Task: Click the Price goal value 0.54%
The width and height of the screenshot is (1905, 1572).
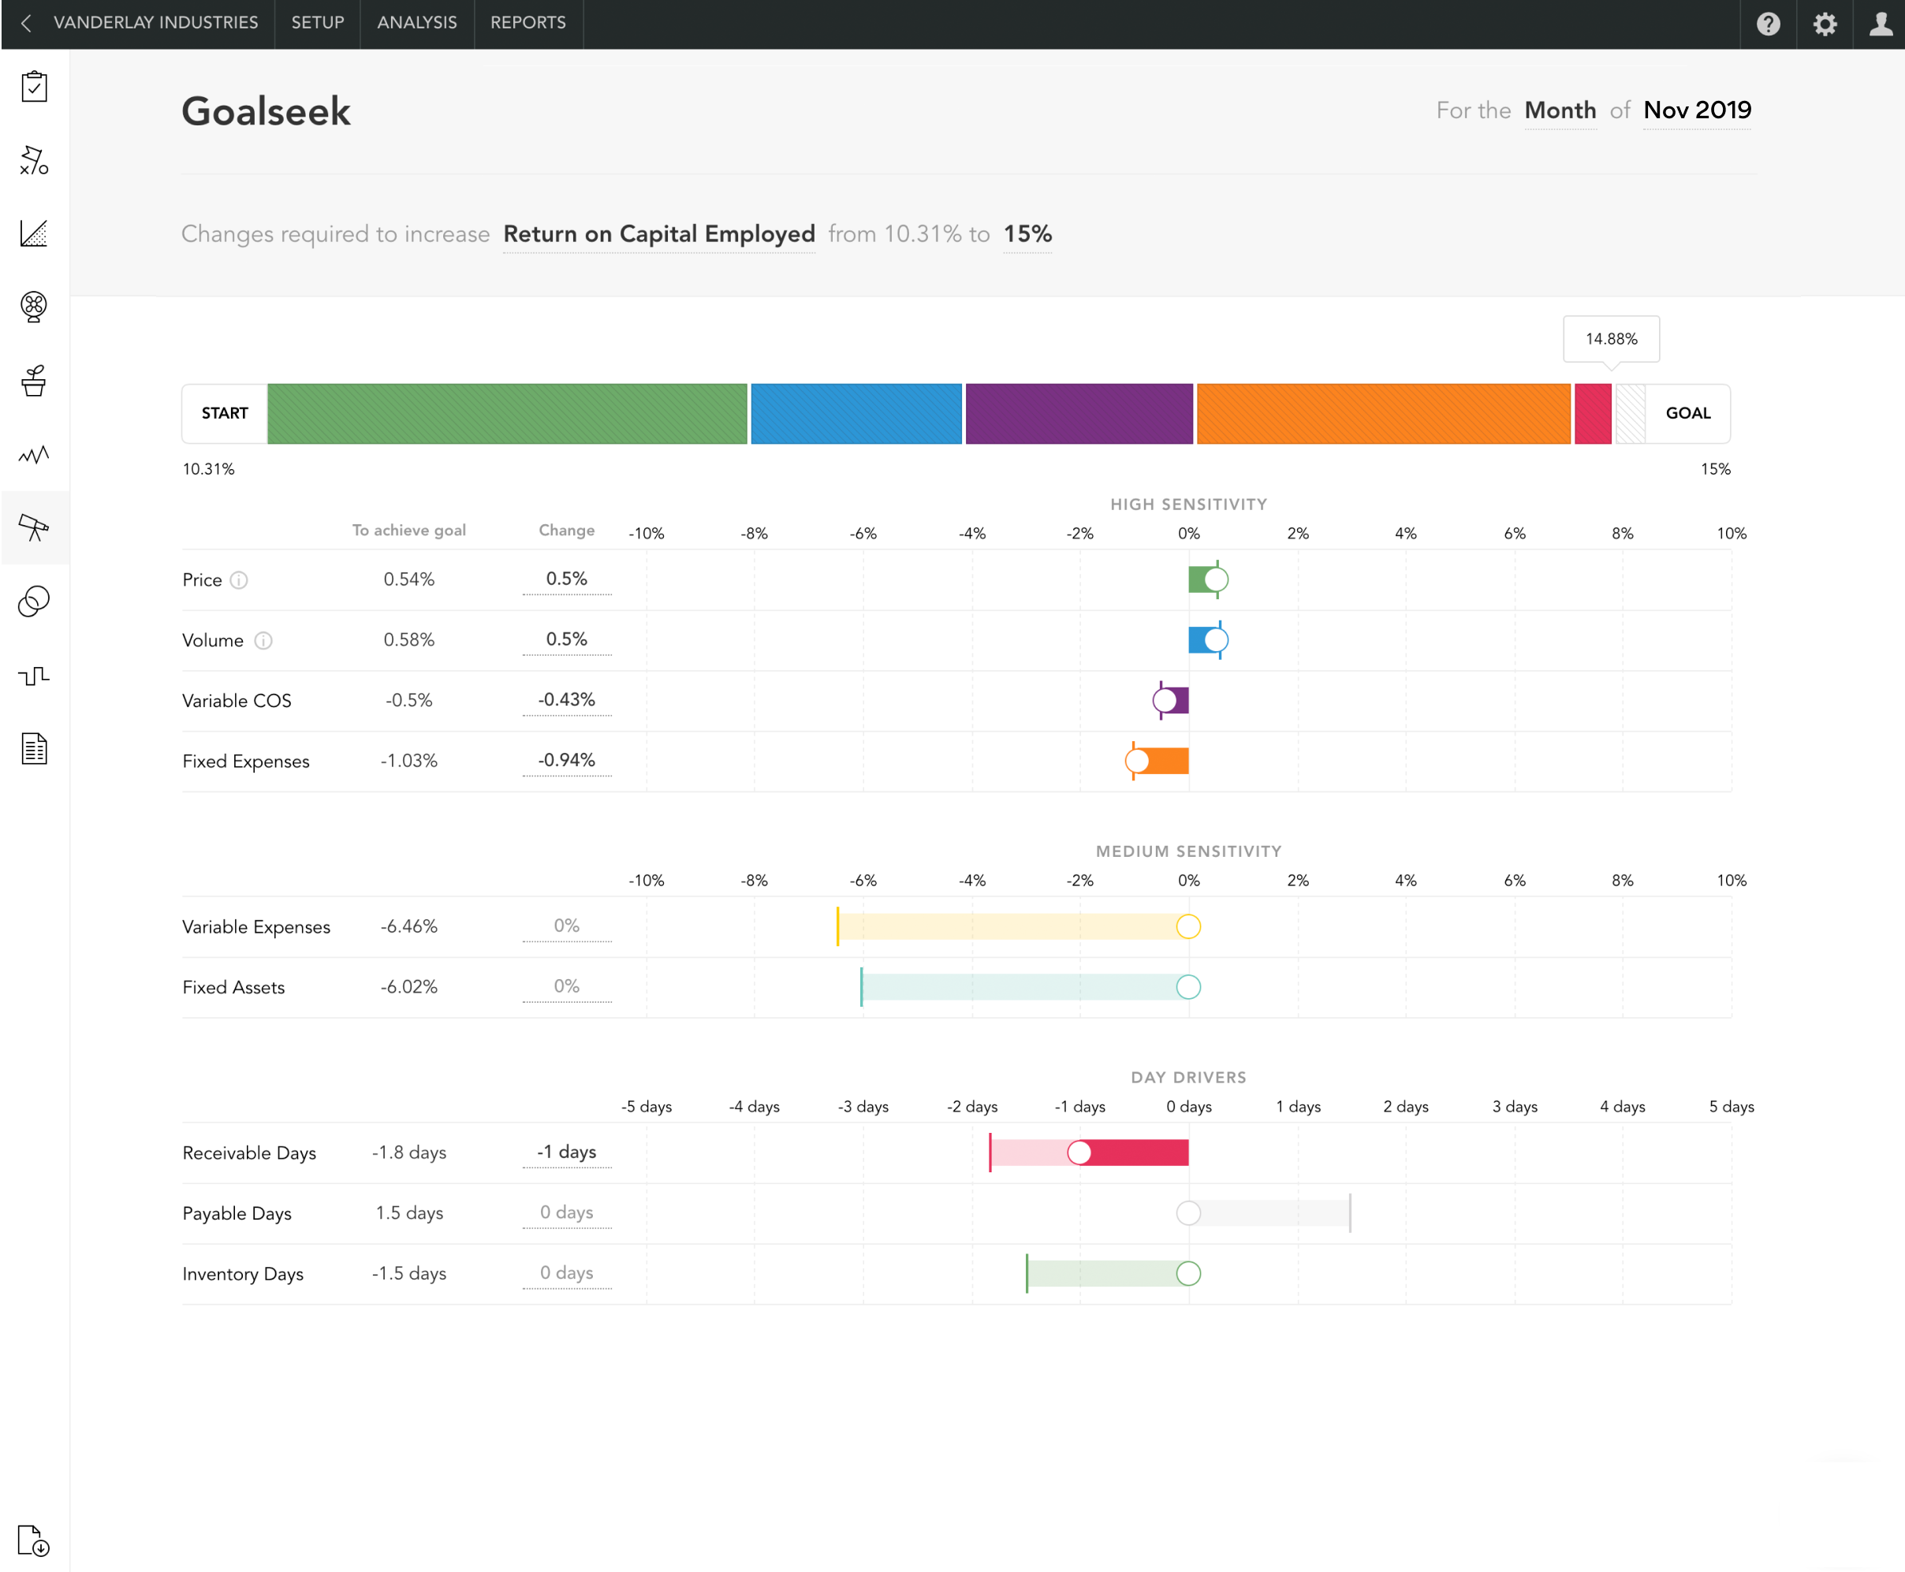Action: pyautogui.click(x=409, y=579)
